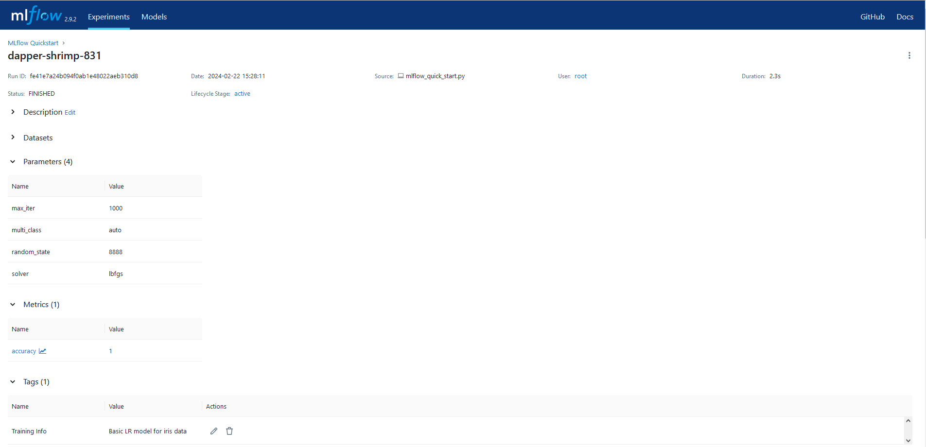Click the FINISHED status text
Screen dimensions: 926x447
pyautogui.click(x=42, y=93)
